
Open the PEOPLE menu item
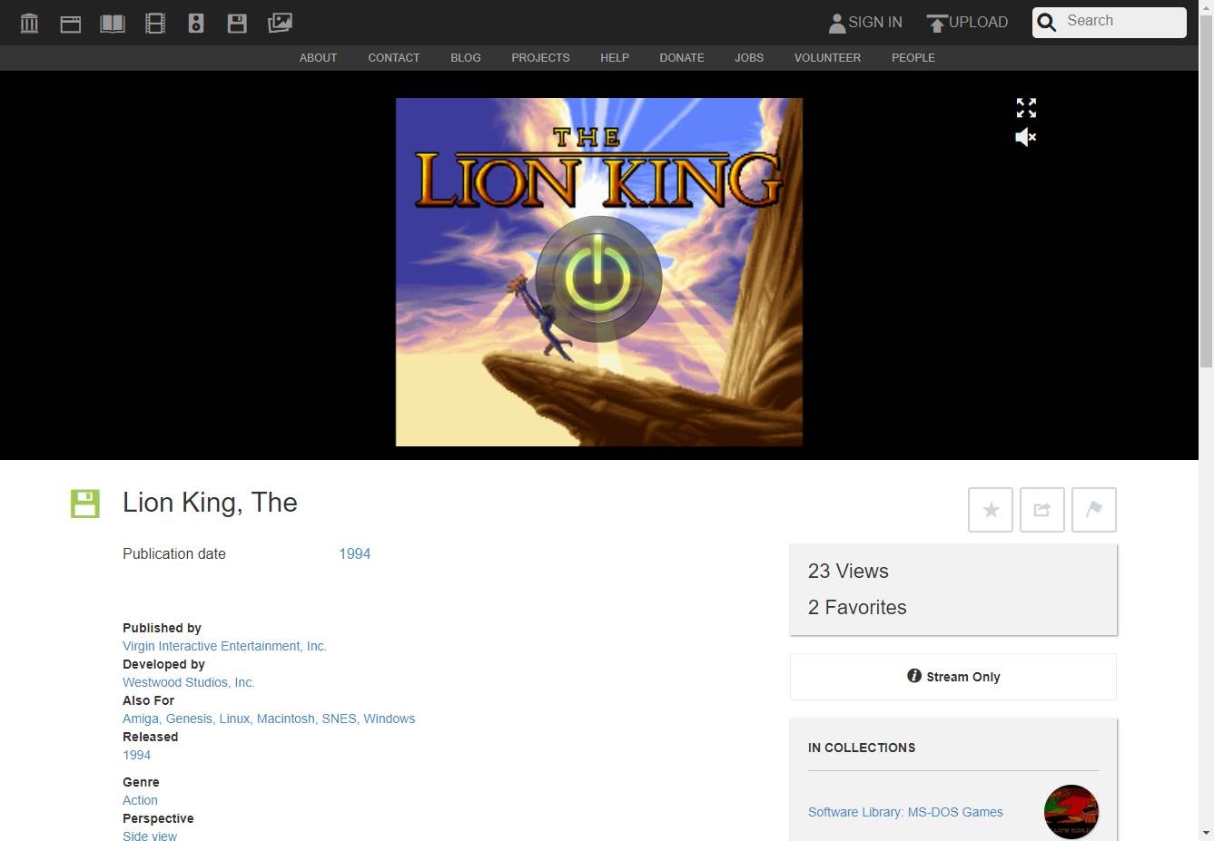913,58
